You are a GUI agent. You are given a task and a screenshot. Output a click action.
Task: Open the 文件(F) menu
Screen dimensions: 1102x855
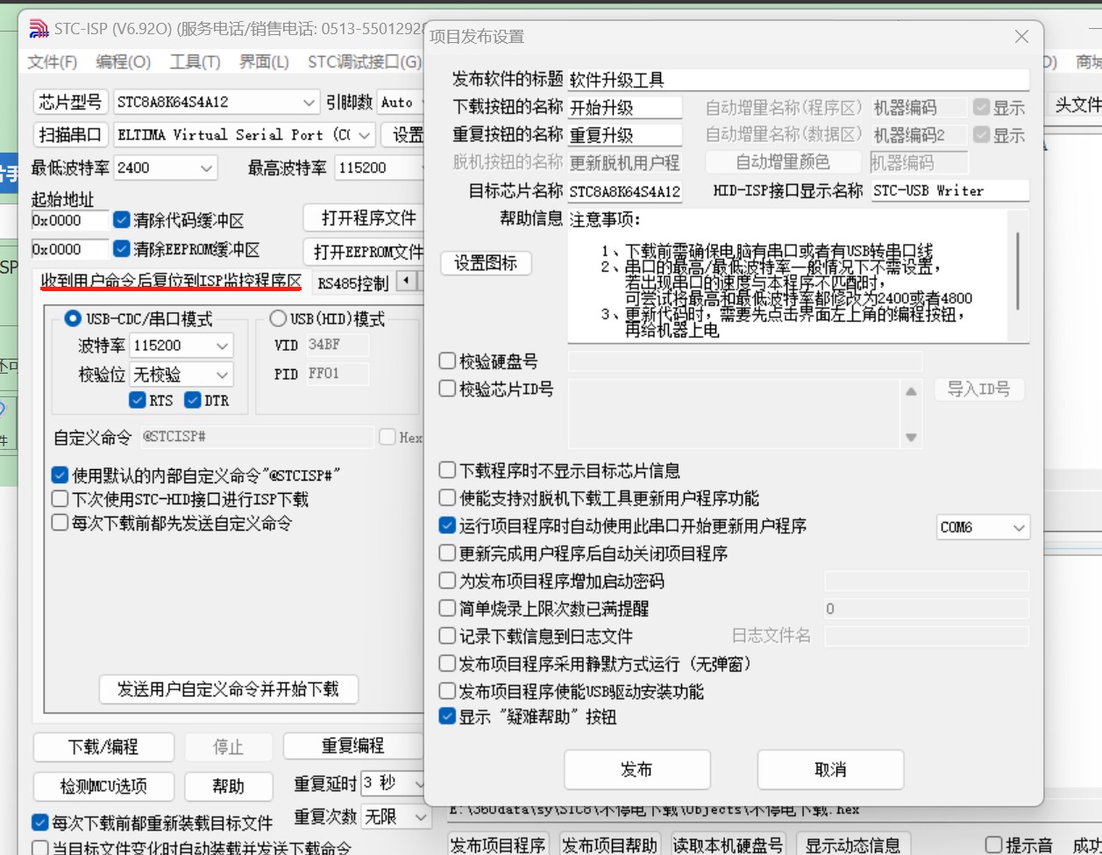click(53, 62)
